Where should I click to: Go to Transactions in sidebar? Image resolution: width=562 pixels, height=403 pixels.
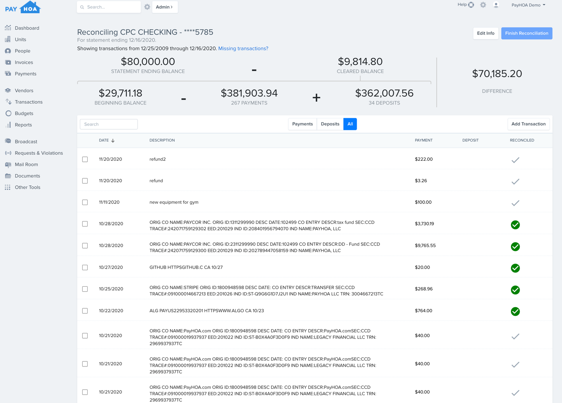point(28,102)
